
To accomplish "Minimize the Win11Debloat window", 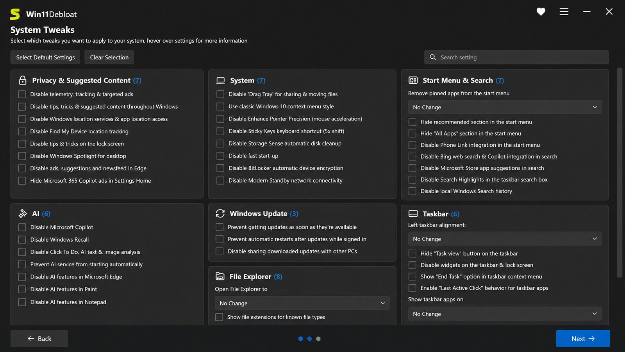I will (x=587, y=12).
